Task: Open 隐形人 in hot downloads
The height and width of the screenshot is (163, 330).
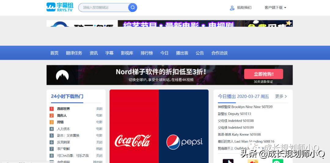Action: 62,116
